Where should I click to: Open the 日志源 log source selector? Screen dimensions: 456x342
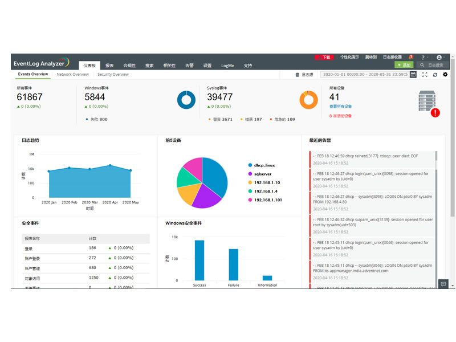pos(304,75)
